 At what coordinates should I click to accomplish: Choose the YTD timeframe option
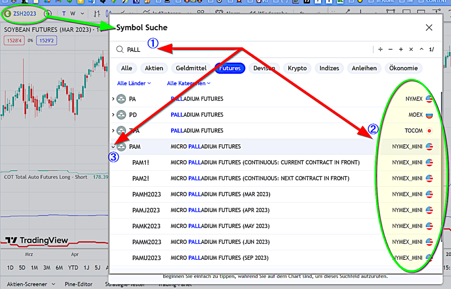pyautogui.click(x=73, y=268)
